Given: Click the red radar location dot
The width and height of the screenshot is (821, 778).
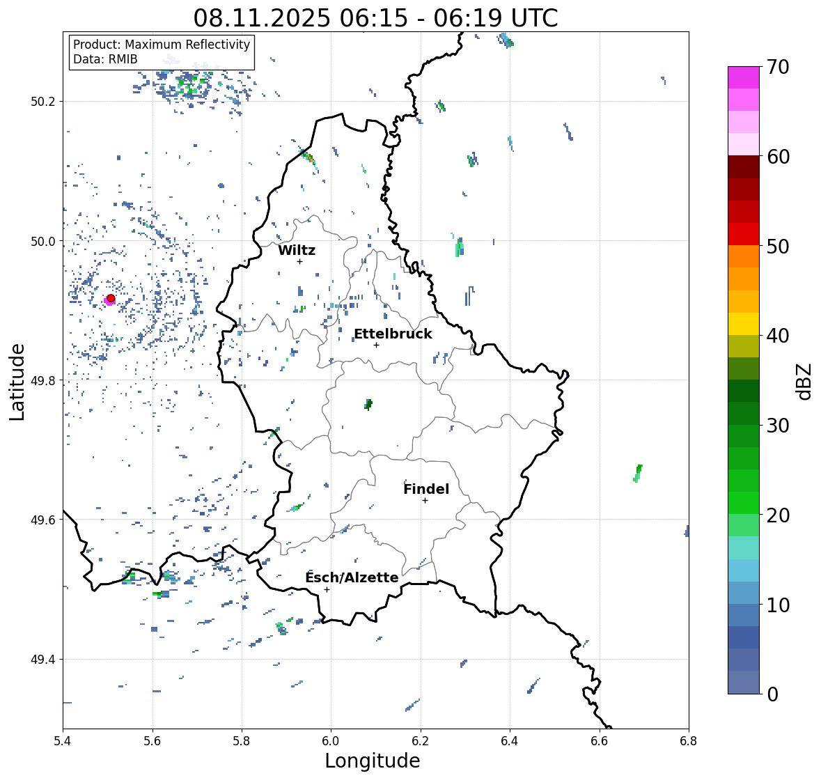Looking at the screenshot, I should [111, 298].
